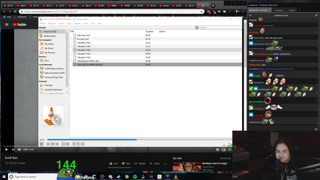Image resolution: width=320 pixels, height=180 pixels.
Task: Toggle VLC shuffle mode
Action: point(82,144)
